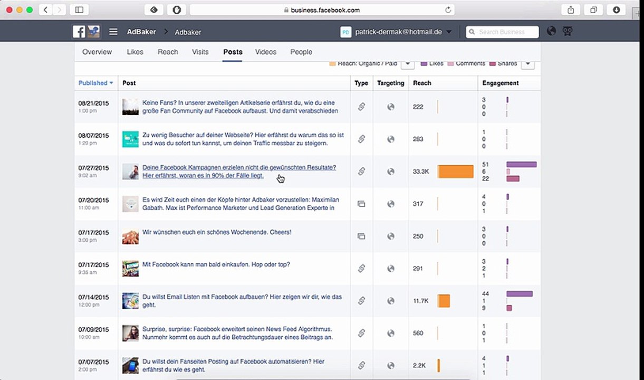
Task: Open post 'Wir wünschen euch ein schönes Wochenende'
Action: click(217, 232)
